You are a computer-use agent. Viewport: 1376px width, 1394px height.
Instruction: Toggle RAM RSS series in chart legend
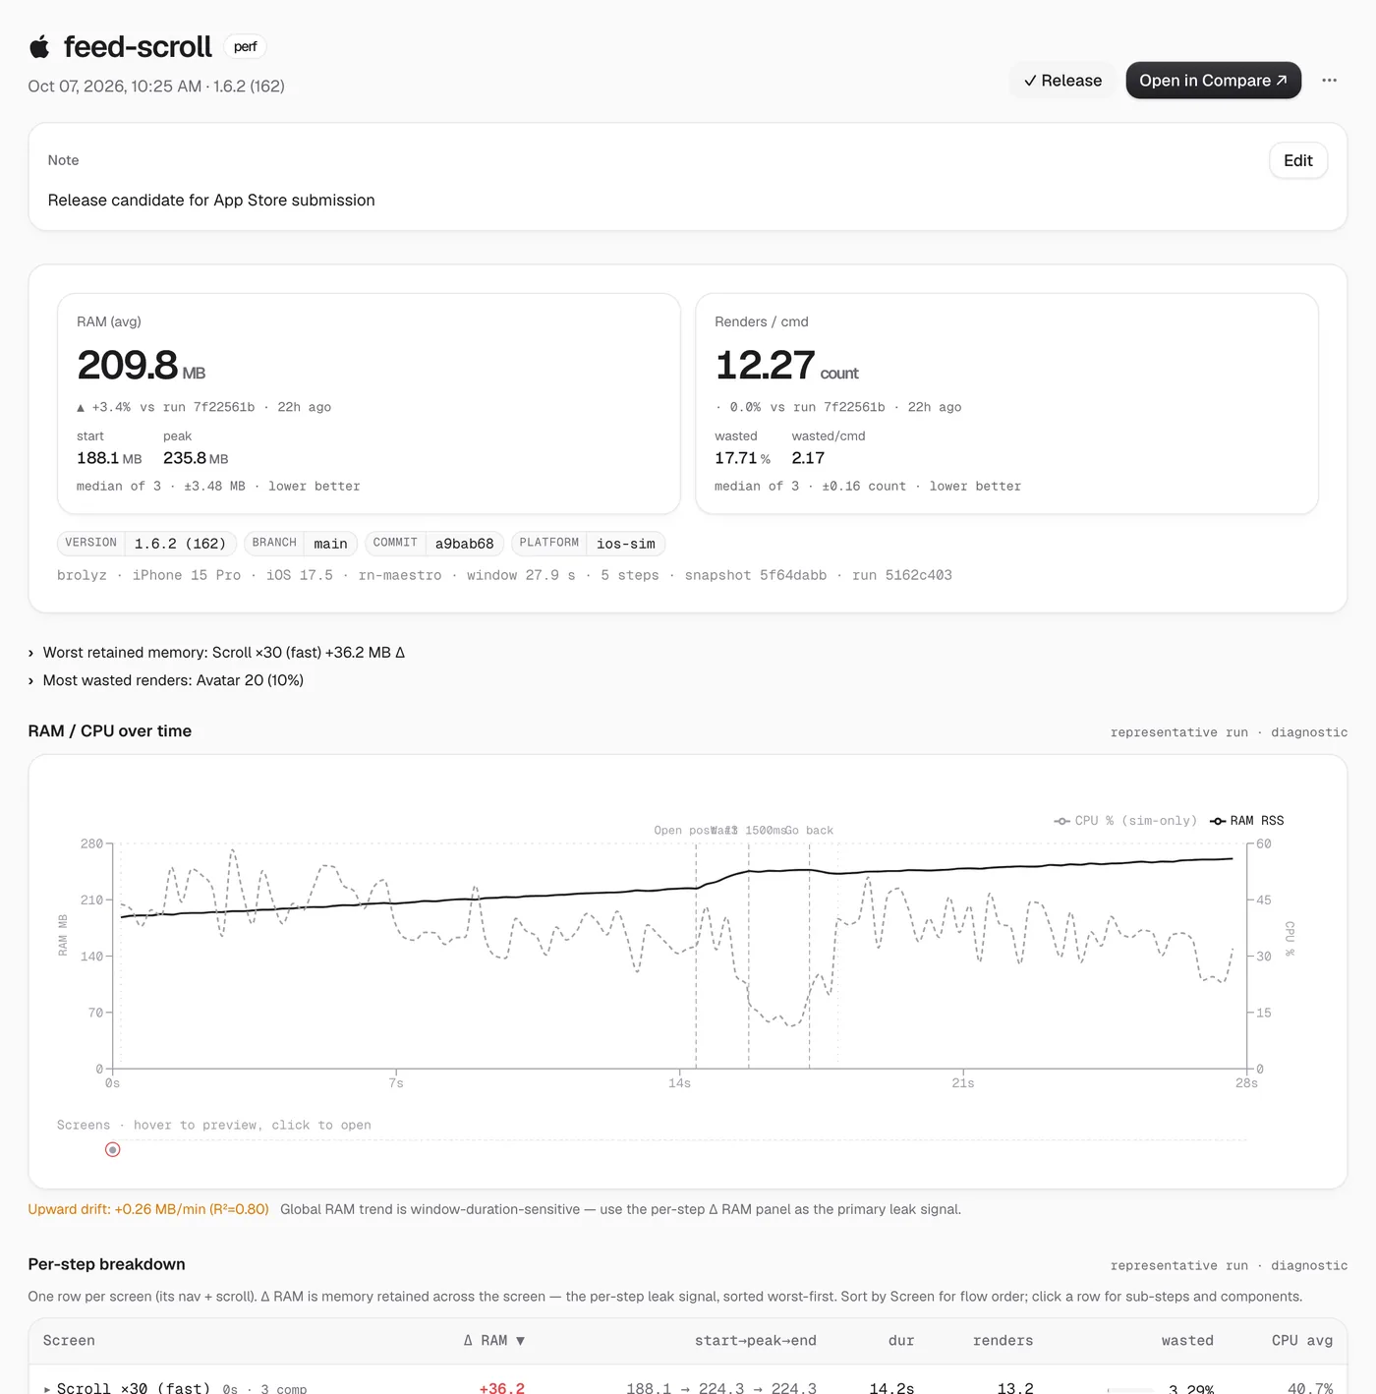1247,821
